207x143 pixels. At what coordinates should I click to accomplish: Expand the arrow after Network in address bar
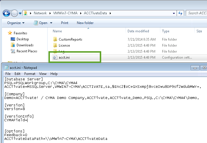[x=50, y=13]
